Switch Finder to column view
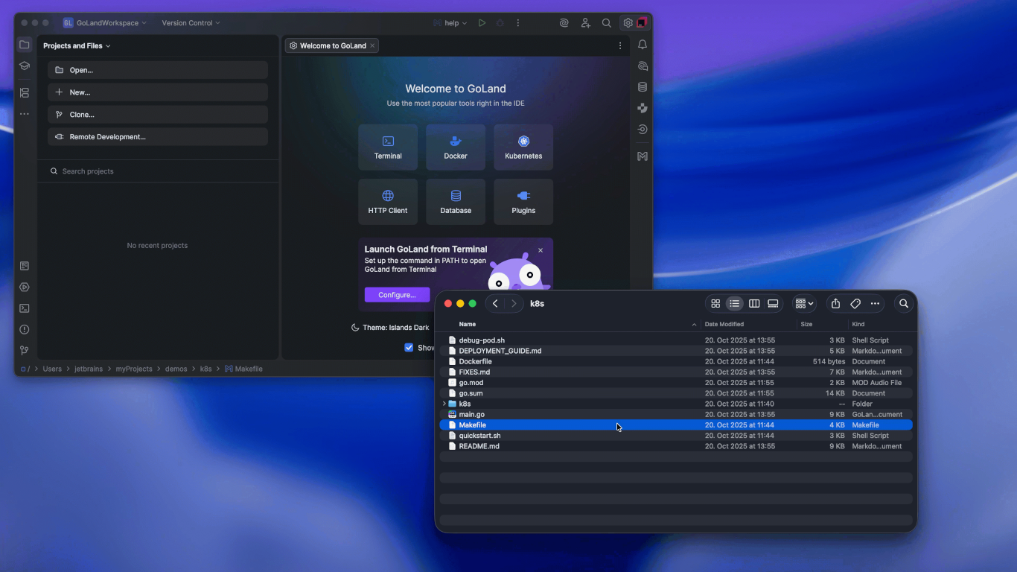1017x572 pixels. click(x=754, y=304)
